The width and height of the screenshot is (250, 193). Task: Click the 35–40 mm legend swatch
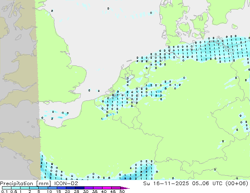[x=97, y=188]
